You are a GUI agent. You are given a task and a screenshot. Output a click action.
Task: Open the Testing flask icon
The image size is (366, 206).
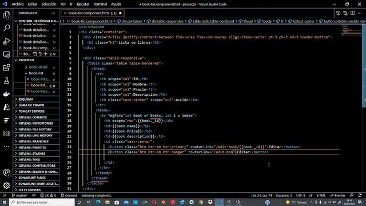6,81
